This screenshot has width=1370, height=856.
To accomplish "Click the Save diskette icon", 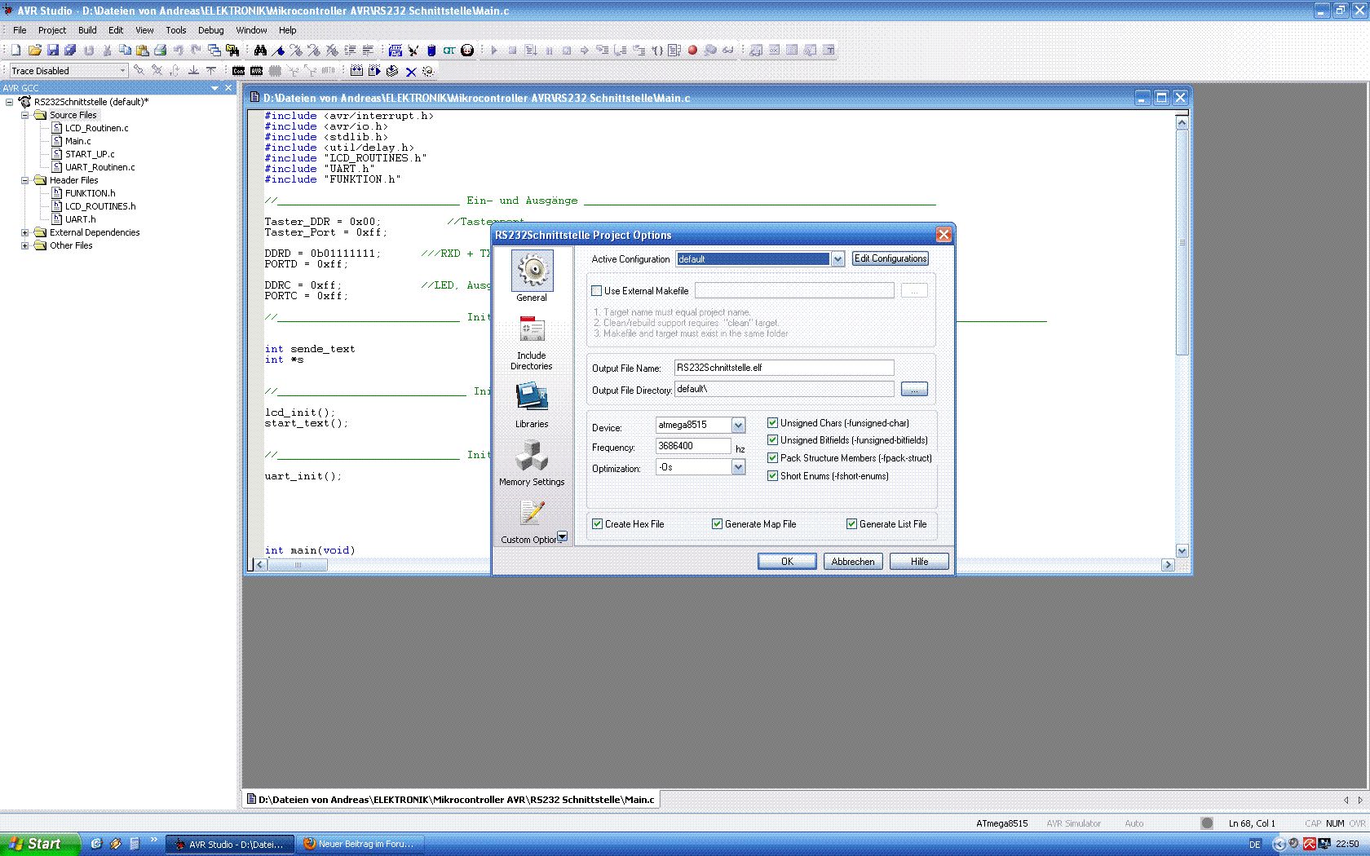I will coord(52,51).
